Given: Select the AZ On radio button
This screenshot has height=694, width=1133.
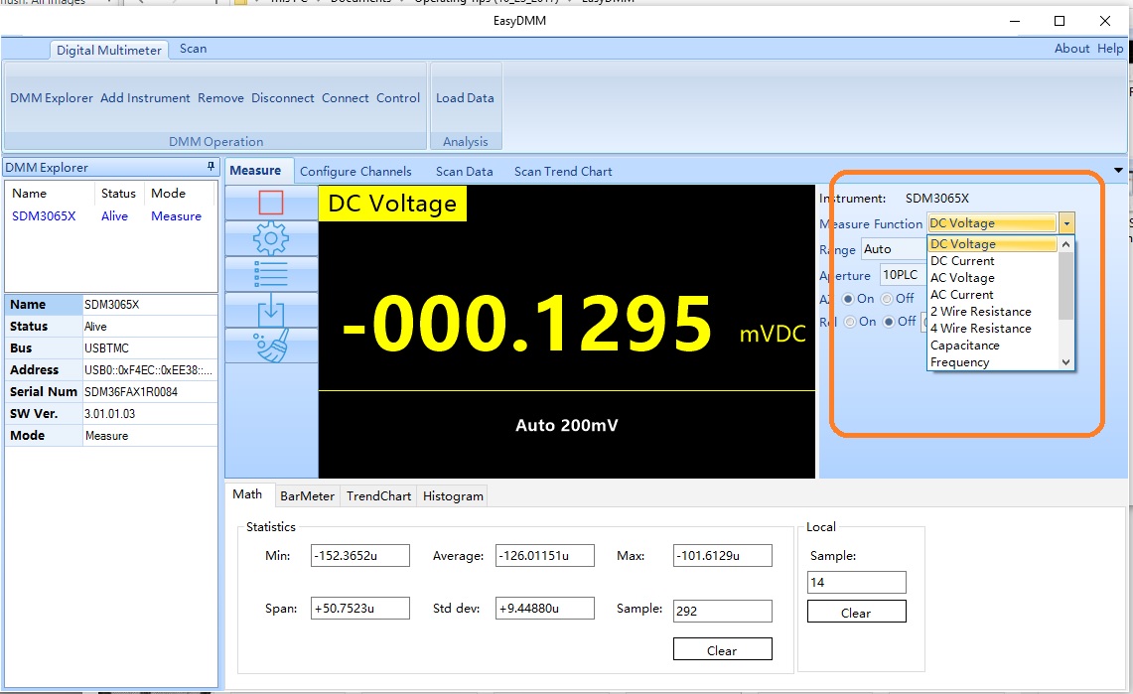Looking at the screenshot, I should pos(848,299).
